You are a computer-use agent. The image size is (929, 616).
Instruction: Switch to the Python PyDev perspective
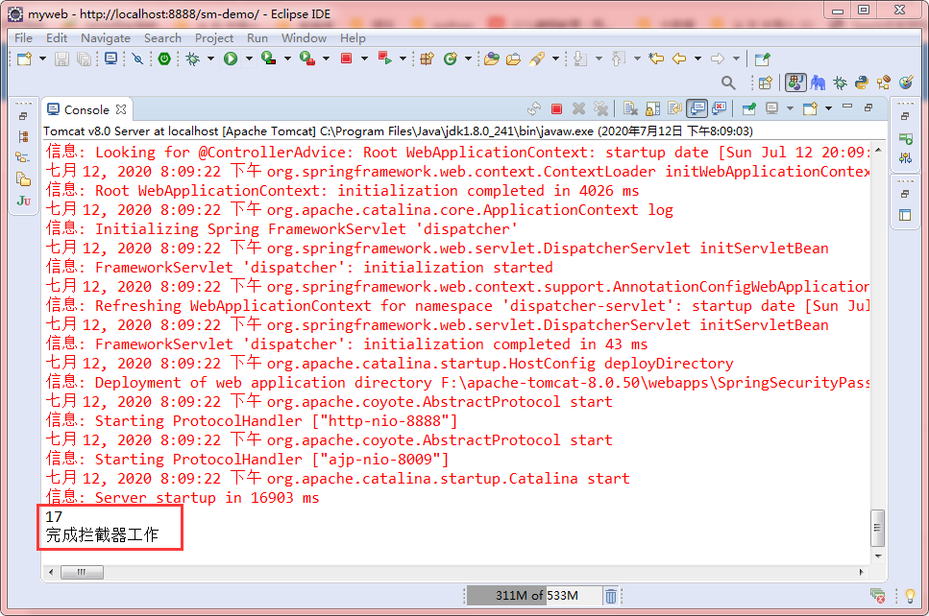coord(862,83)
